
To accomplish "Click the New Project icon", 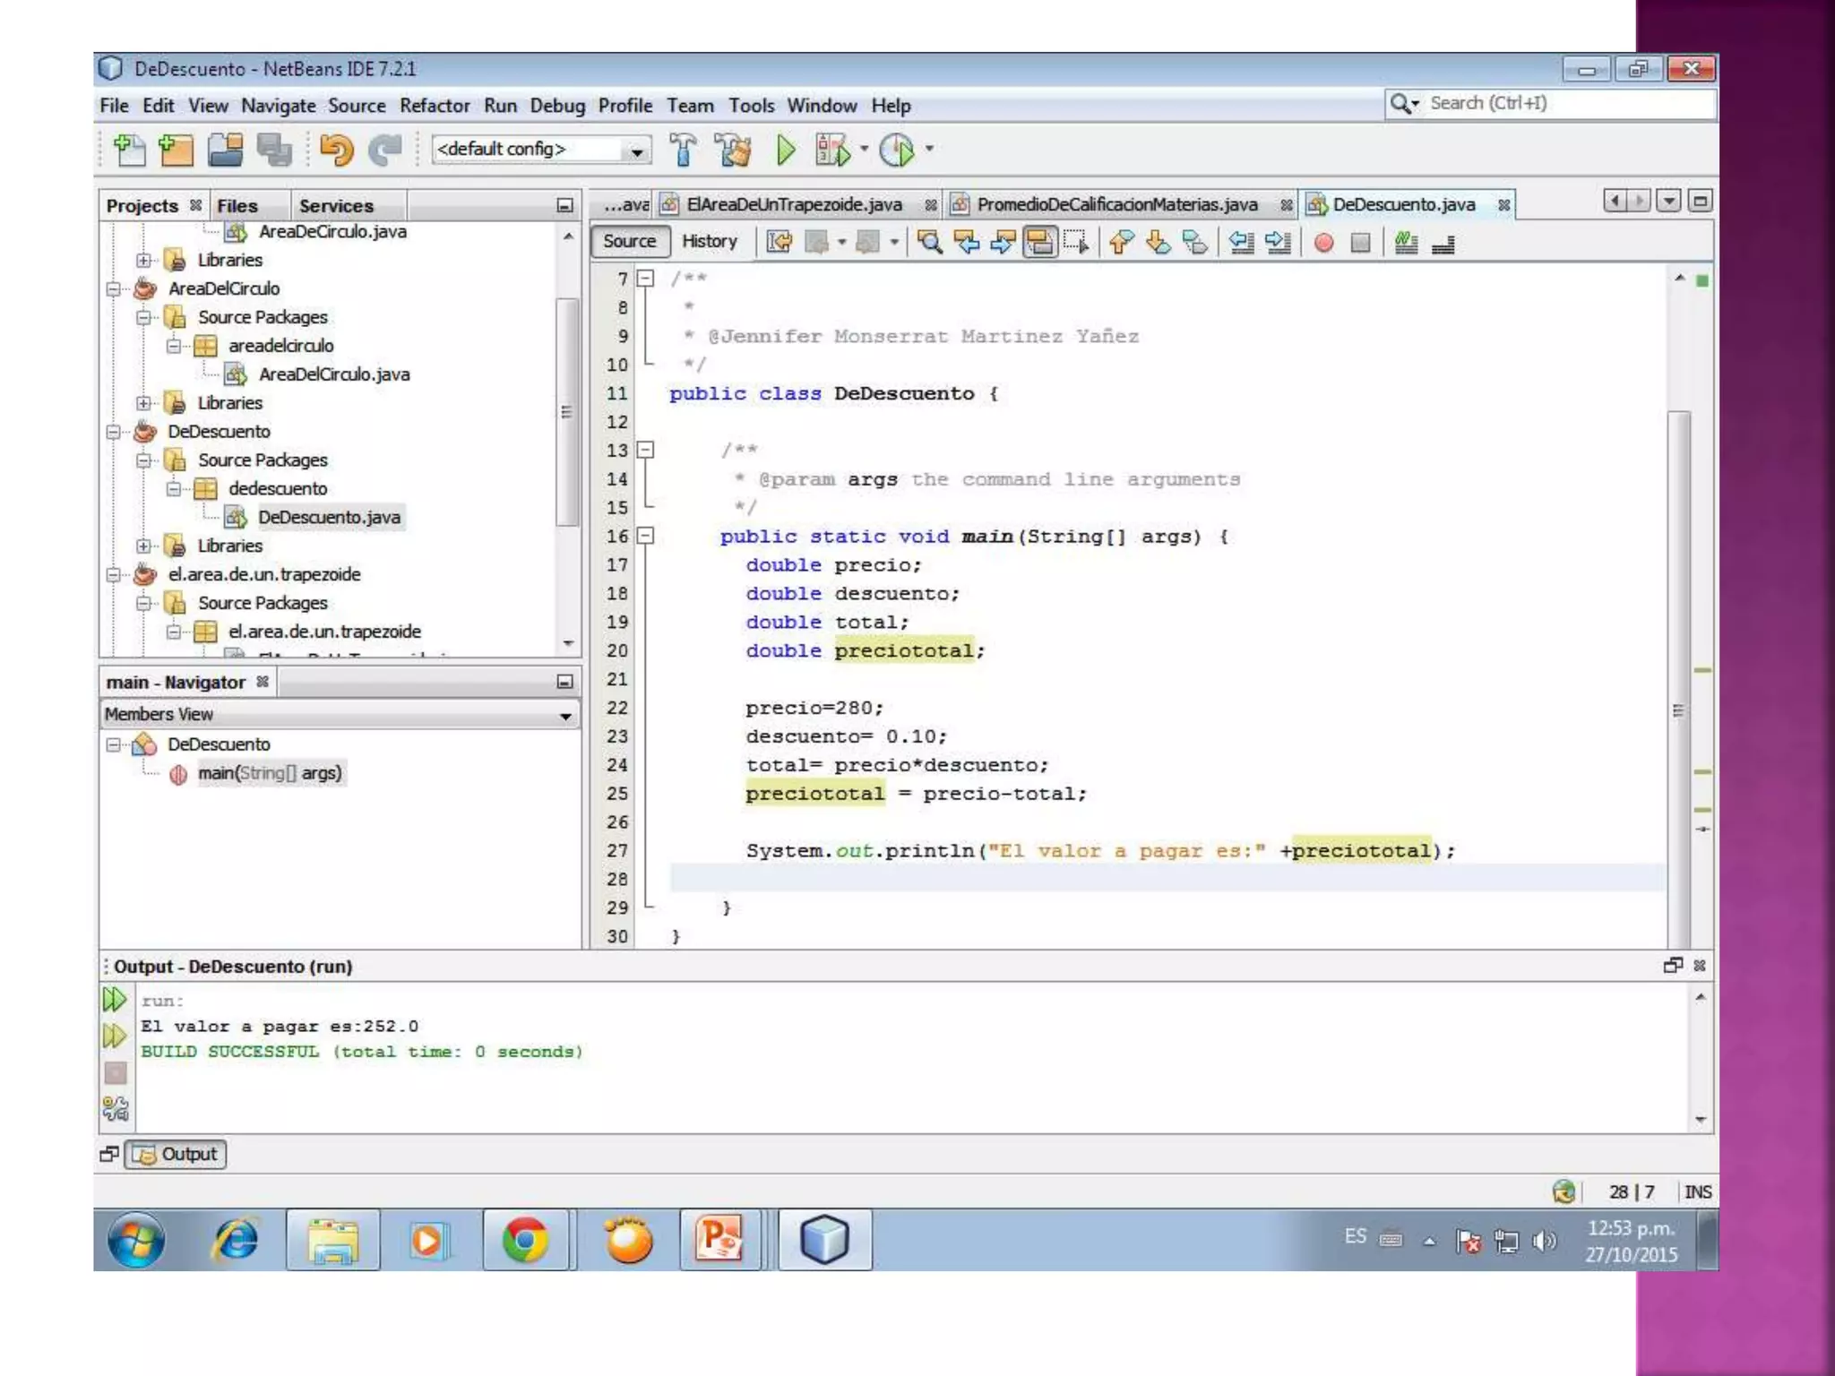I will [x=176, y=150].
